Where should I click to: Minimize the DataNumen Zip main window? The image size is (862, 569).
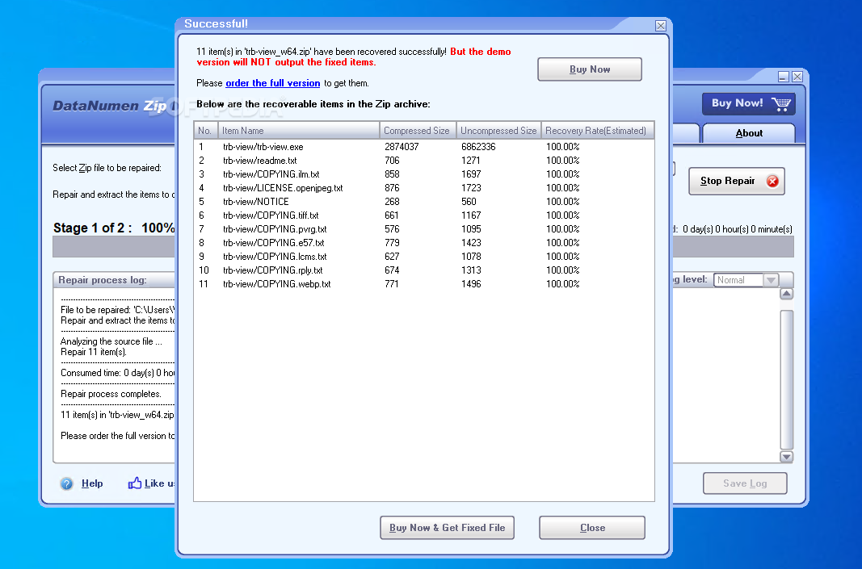click(x=784, y=77)
